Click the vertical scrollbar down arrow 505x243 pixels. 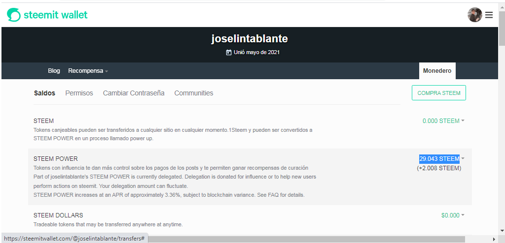pos(502,231)
